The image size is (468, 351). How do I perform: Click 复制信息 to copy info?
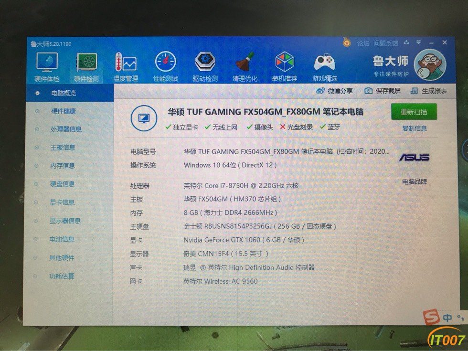click(415, 128)
